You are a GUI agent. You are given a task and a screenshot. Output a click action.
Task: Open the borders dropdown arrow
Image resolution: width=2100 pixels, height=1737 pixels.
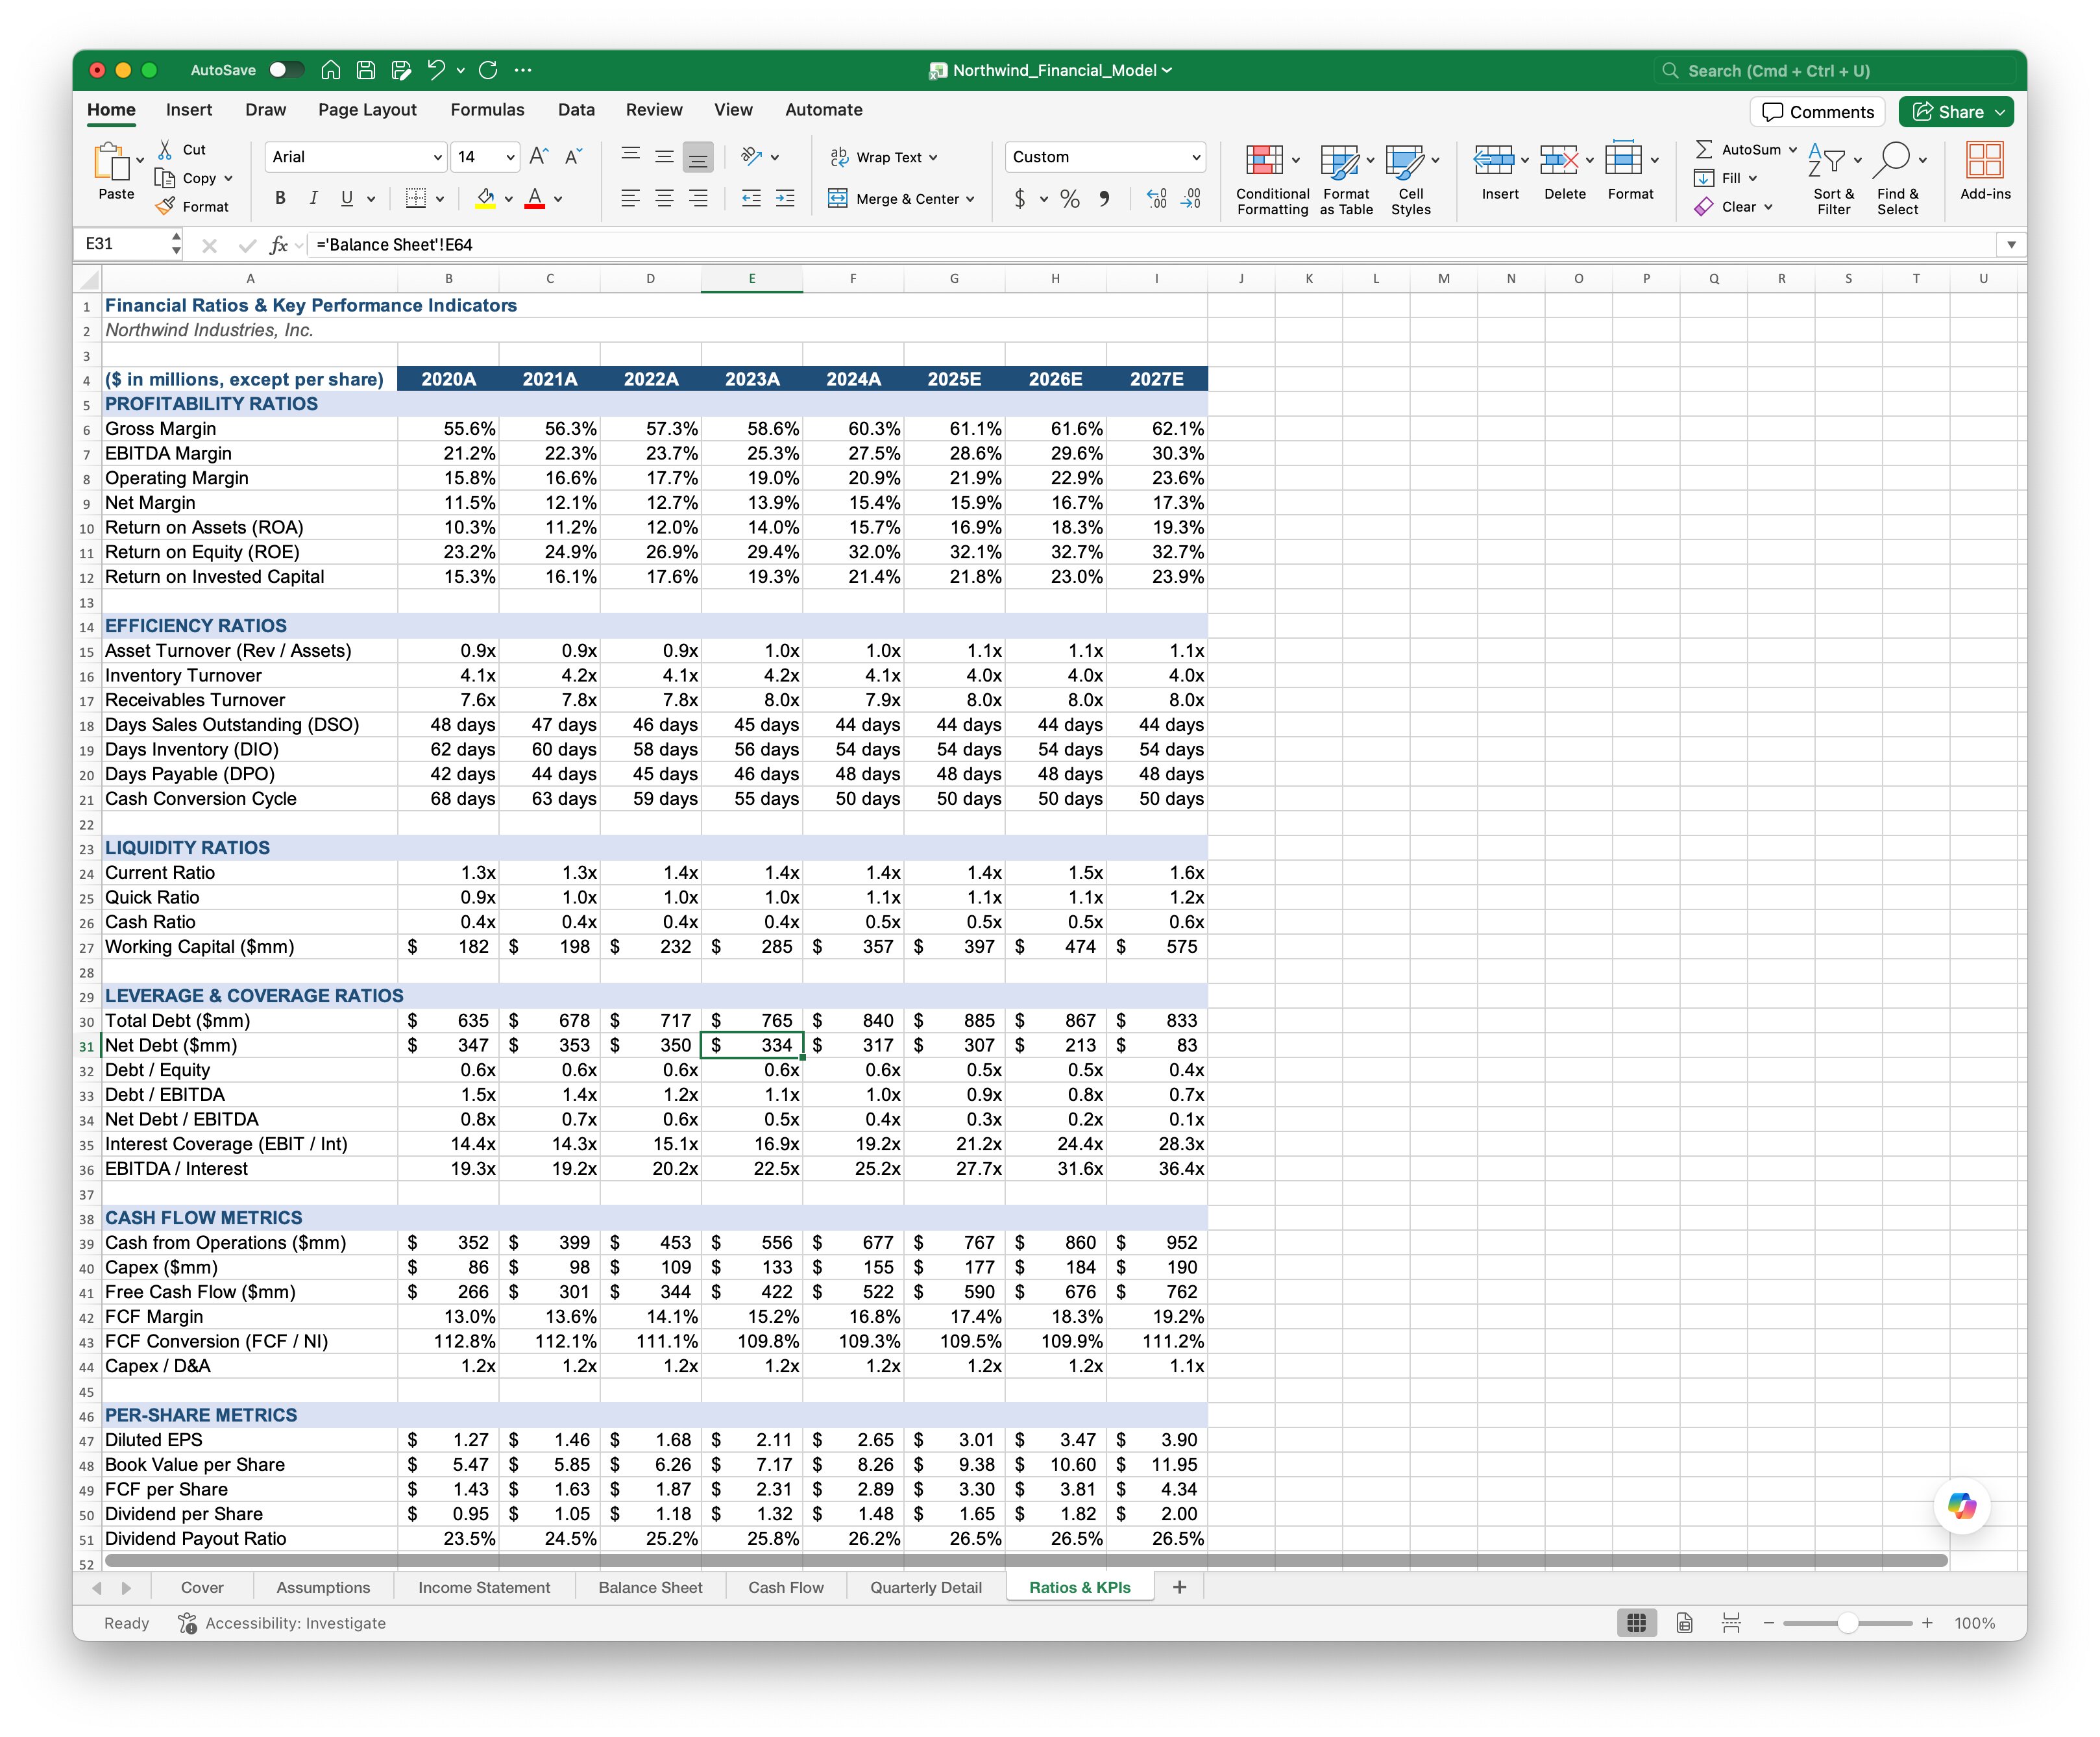[440, 199]
